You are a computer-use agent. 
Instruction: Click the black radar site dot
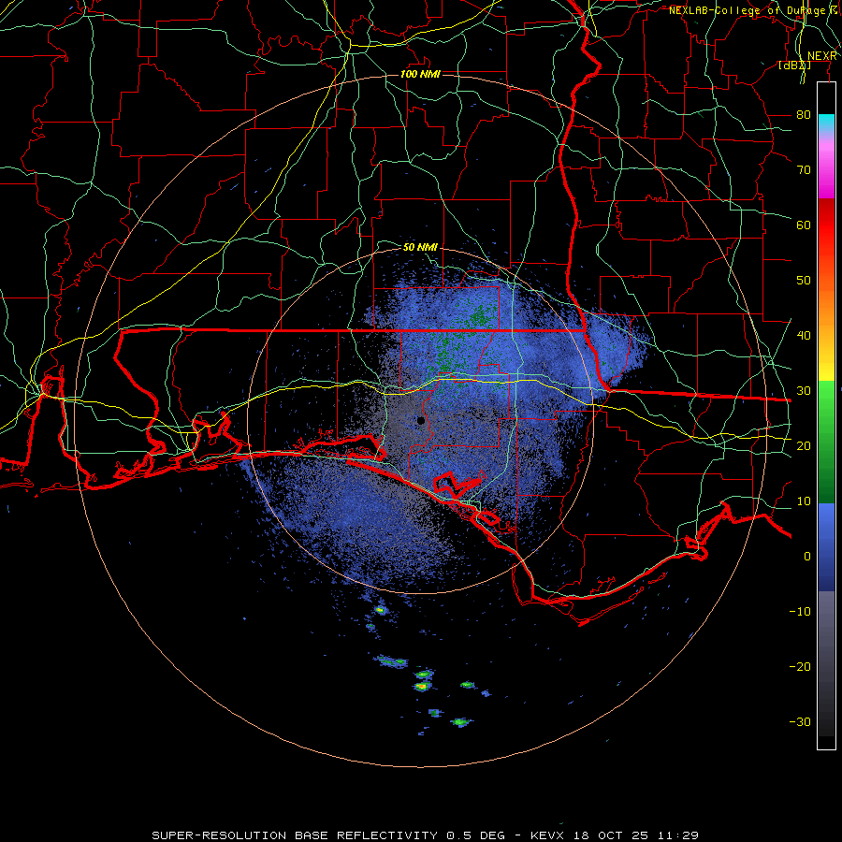coord(421,420)
